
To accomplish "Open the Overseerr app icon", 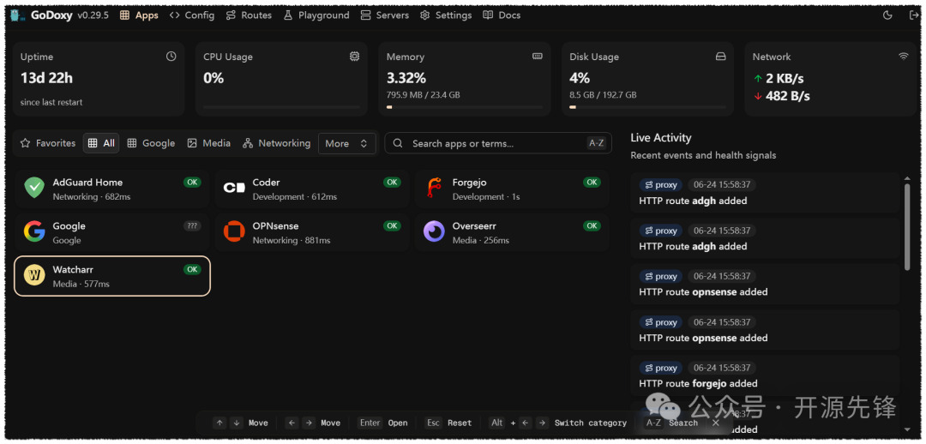I will [x=434, y=232].
